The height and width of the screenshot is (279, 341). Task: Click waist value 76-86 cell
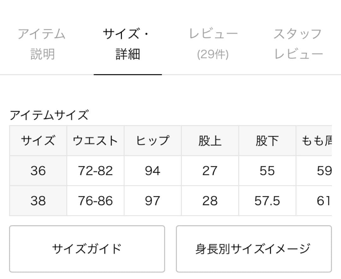(95, 201)
